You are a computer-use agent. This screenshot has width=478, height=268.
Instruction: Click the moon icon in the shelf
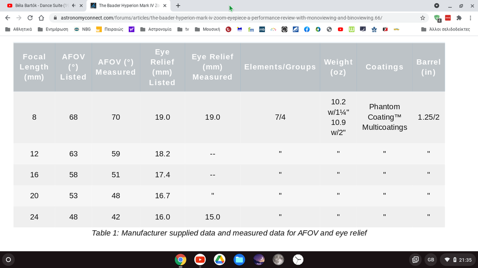point(278,259)
